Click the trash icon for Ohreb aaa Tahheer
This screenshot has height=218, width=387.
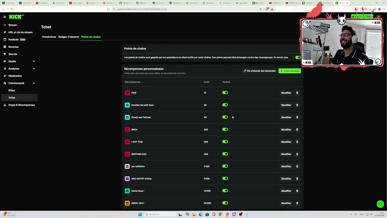coord(297,117)
